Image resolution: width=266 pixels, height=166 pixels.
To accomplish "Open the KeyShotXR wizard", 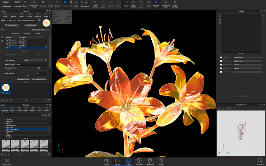I will [x=150, y=161].
